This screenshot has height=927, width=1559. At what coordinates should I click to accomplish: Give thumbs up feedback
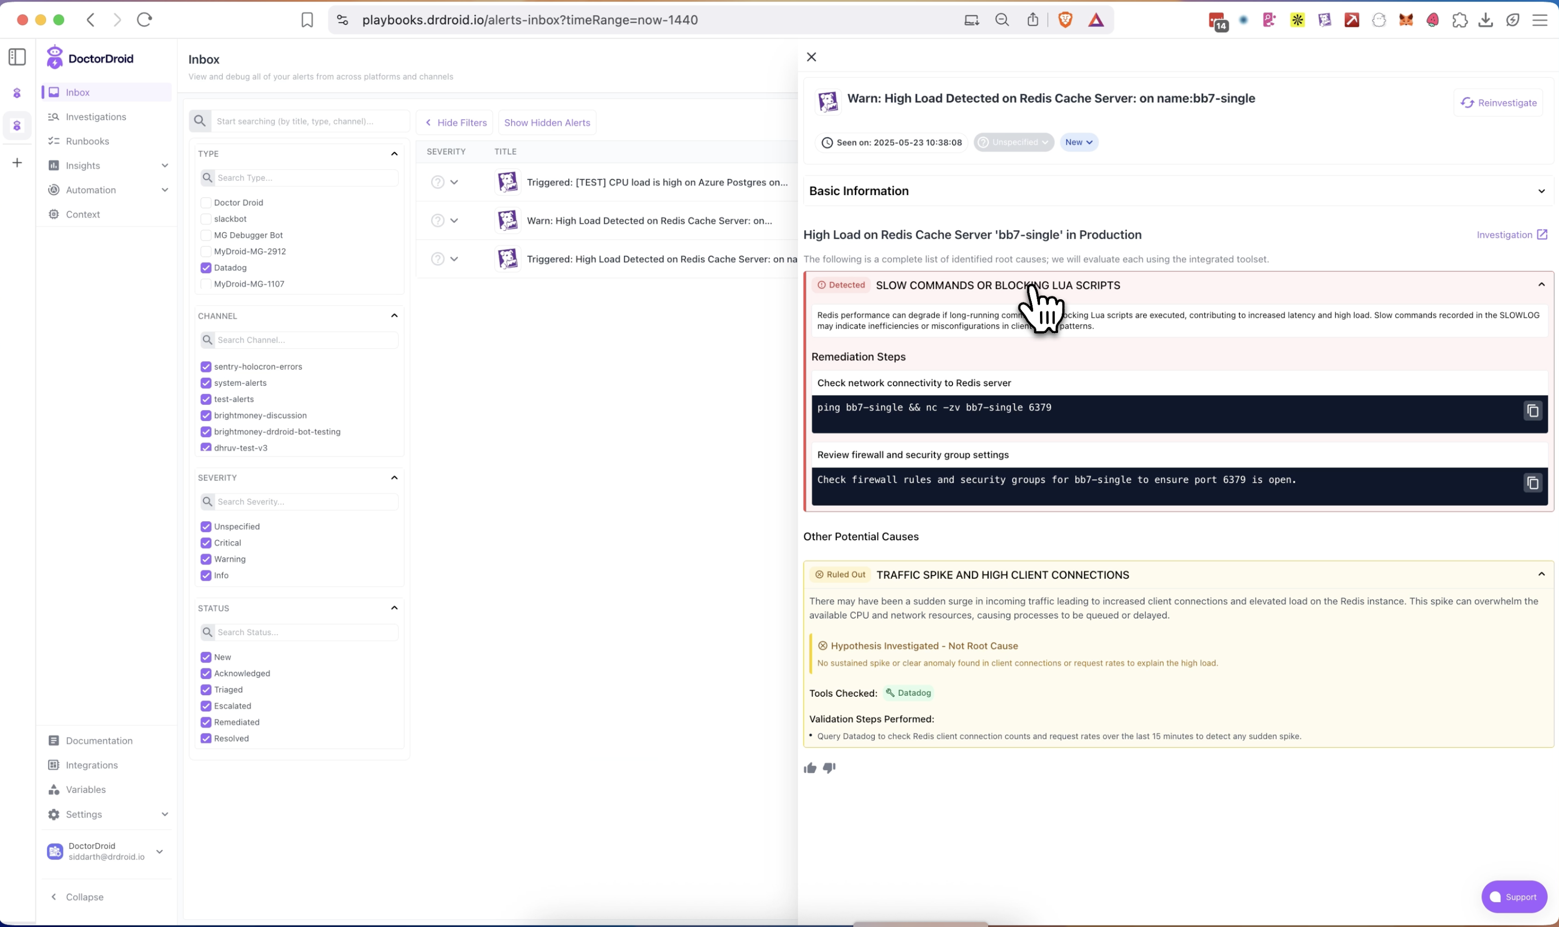tap(810, 768)
